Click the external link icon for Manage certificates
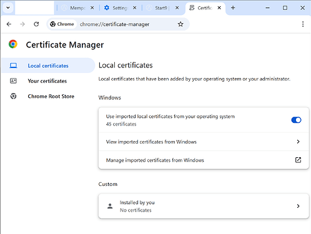 click(x=298, y=160)
